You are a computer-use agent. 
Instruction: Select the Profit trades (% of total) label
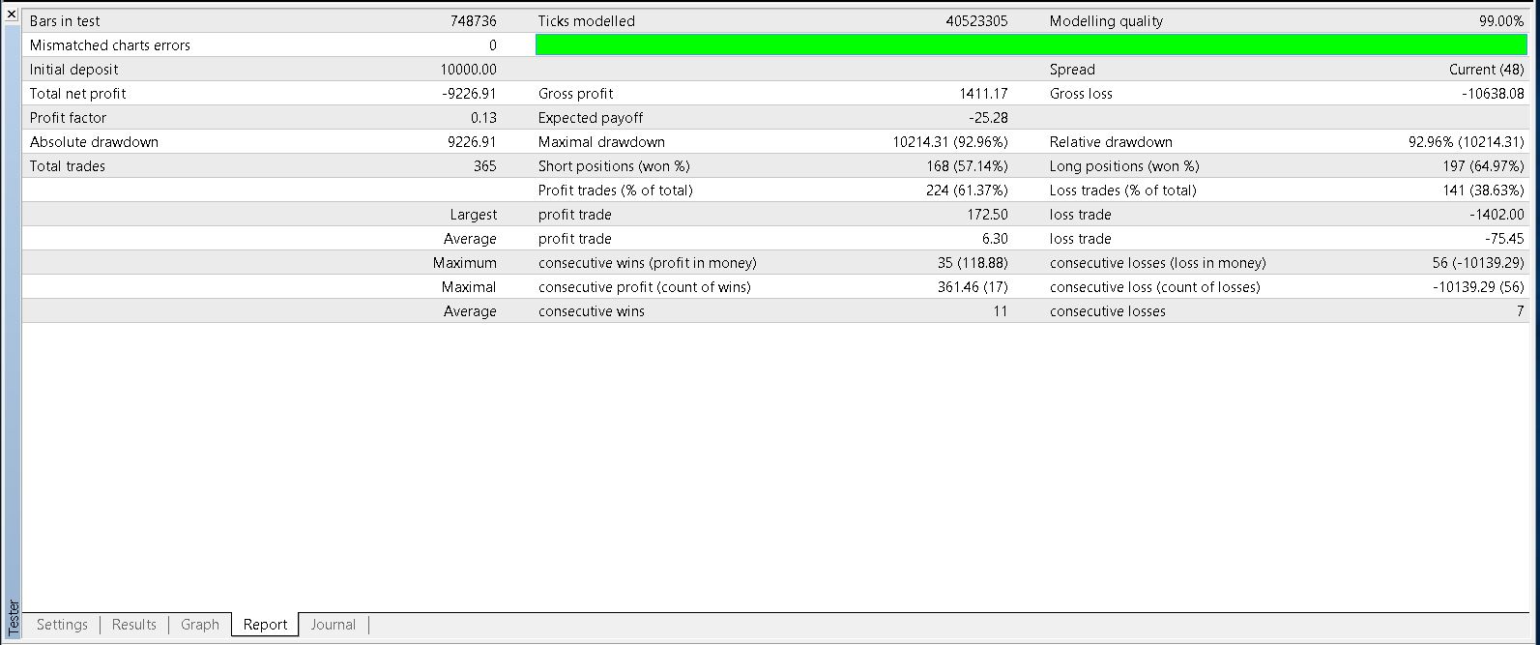[x=615, y=191]
